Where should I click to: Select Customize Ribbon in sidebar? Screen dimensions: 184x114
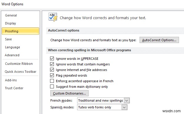pos(19,64)
